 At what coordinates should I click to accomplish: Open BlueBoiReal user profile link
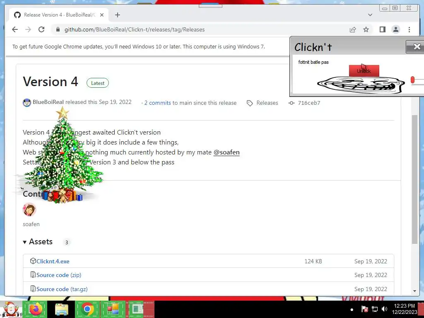(48, 102)
